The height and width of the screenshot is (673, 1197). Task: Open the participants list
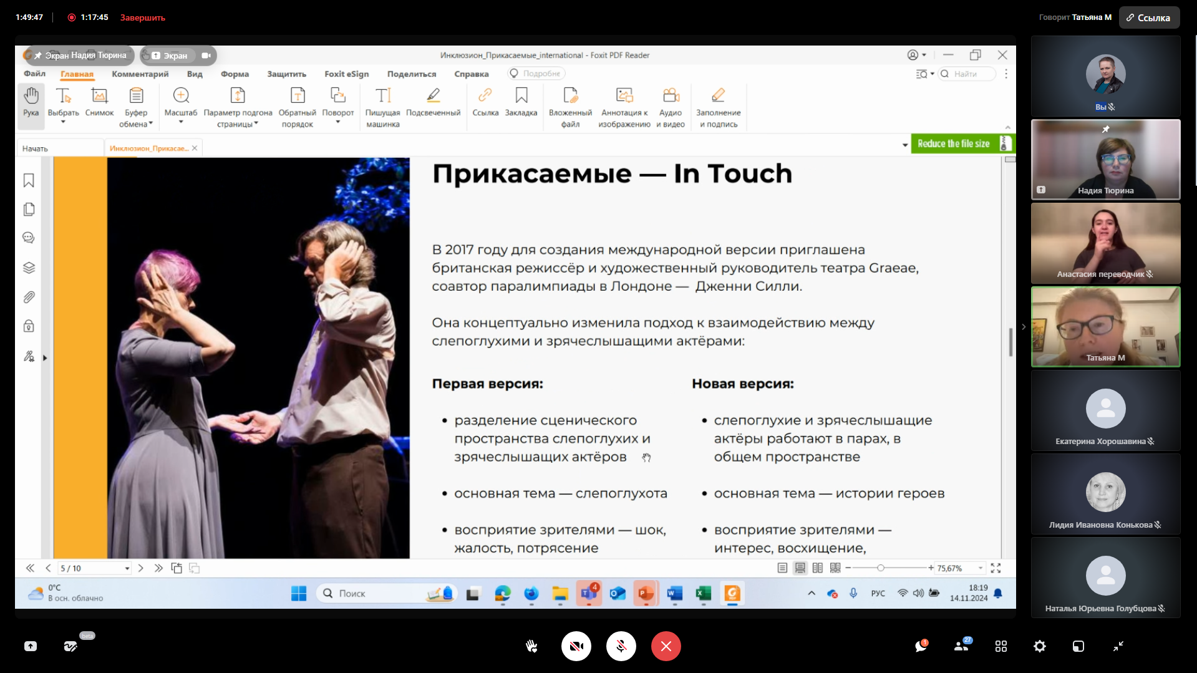coord(961,646)
